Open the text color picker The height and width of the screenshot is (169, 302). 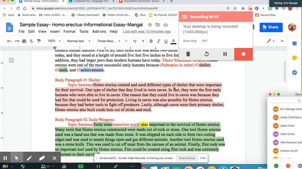173,41
